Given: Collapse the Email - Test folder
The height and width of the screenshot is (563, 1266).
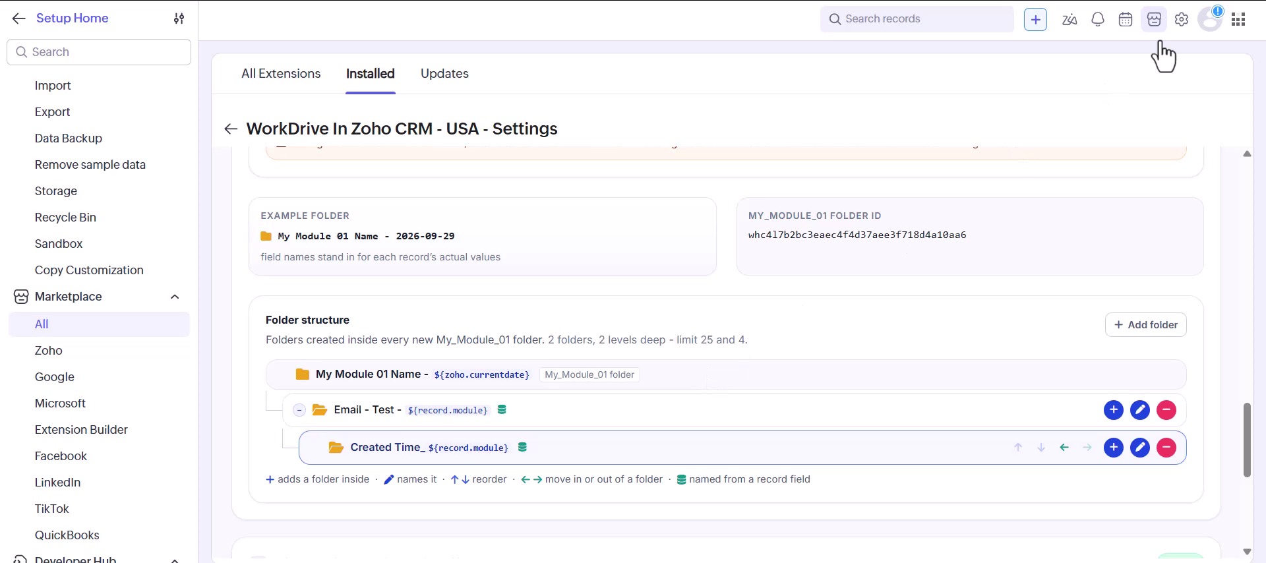Looking at the screenshot, I should pyautogui.click(x=299, y=410).
